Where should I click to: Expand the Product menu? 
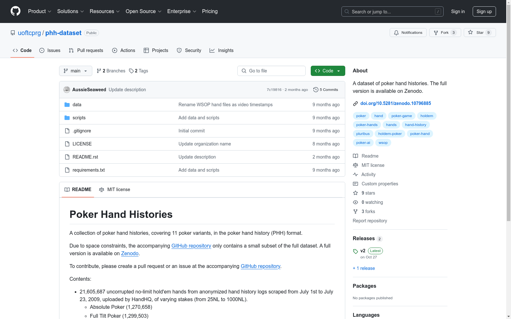point(40,11)
